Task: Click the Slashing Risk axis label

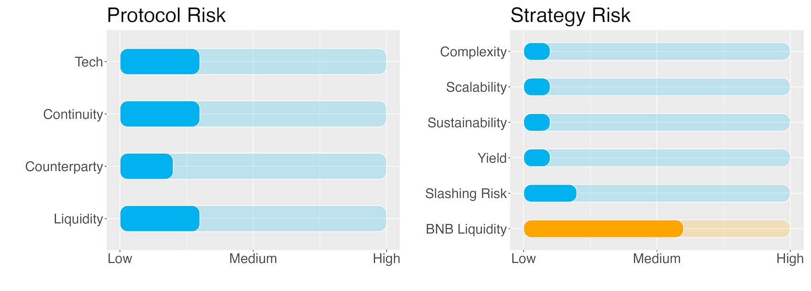Action: click(x=466, y=194)
